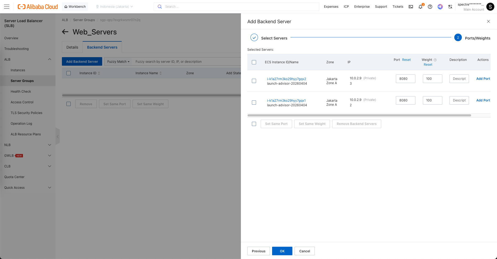
Task: Open the AI assistant icon
Action: pyautogui.click(x=440, y=7)
